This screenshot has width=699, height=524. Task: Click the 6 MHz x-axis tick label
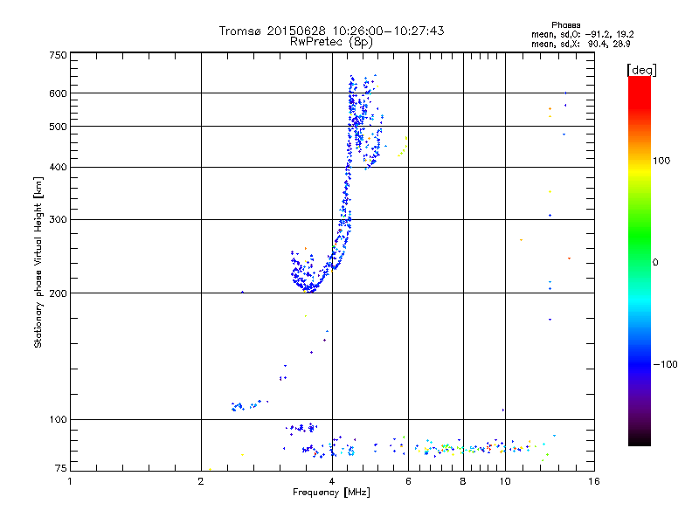pos(408,481)
